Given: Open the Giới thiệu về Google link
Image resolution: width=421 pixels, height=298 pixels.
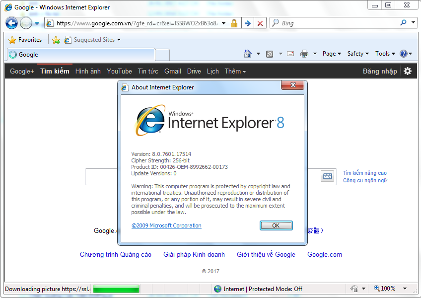Looking at the screenshot, I should [266, 254].
